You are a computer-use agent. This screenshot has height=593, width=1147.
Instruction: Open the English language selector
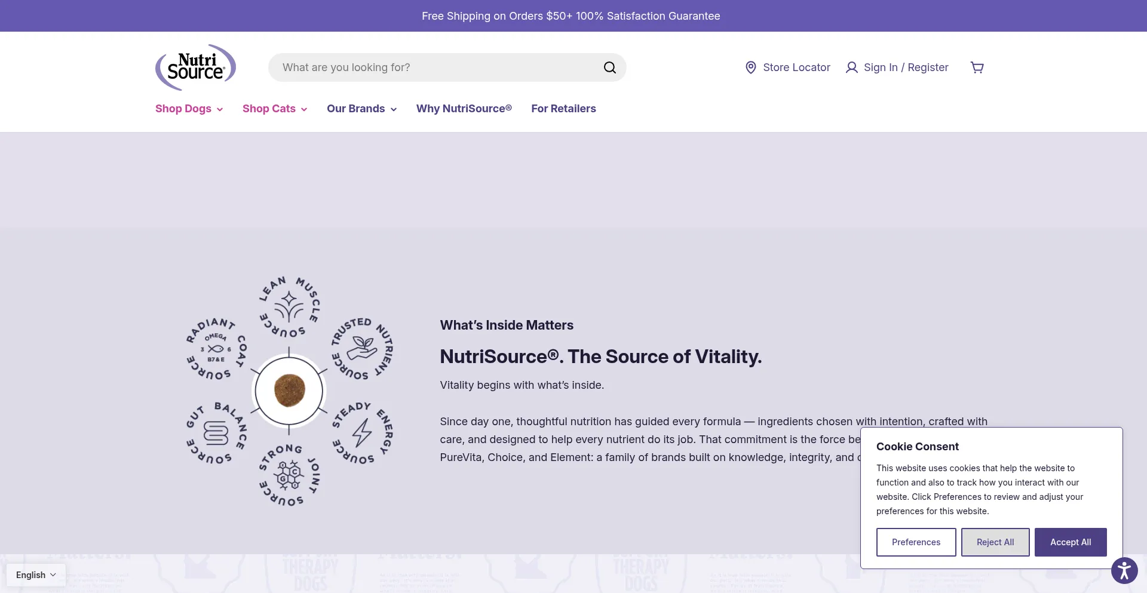tap(36, 574)
